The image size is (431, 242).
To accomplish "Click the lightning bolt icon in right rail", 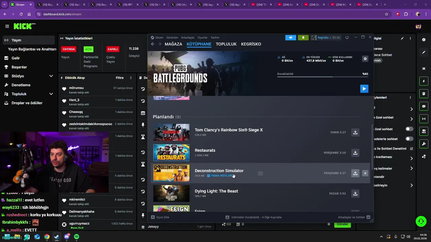I will click(x=424, y=81).
